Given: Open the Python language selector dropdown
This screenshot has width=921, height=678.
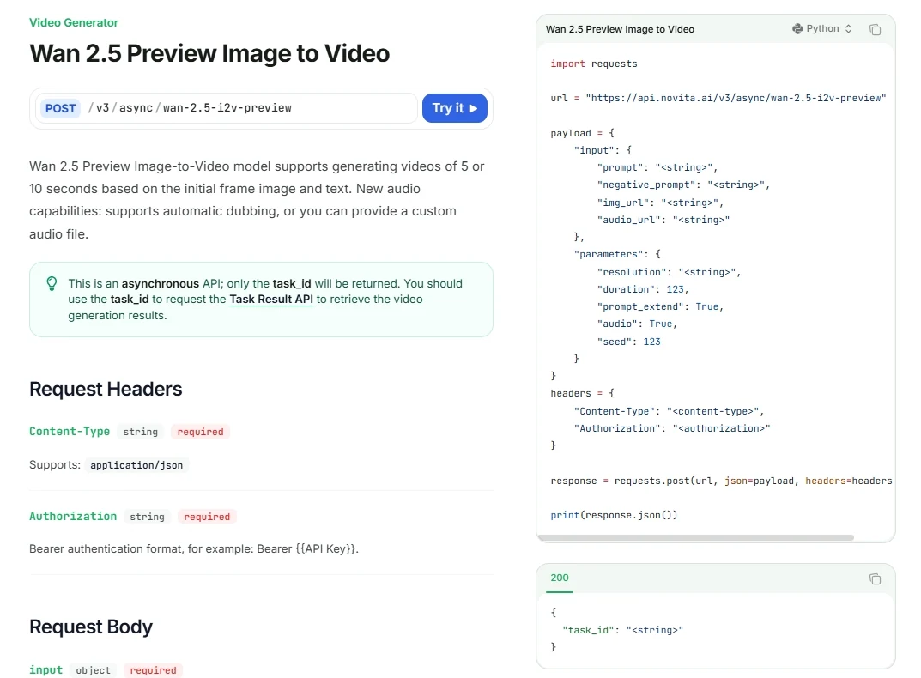Looking at the screenshot, I should tap(821, 29).
